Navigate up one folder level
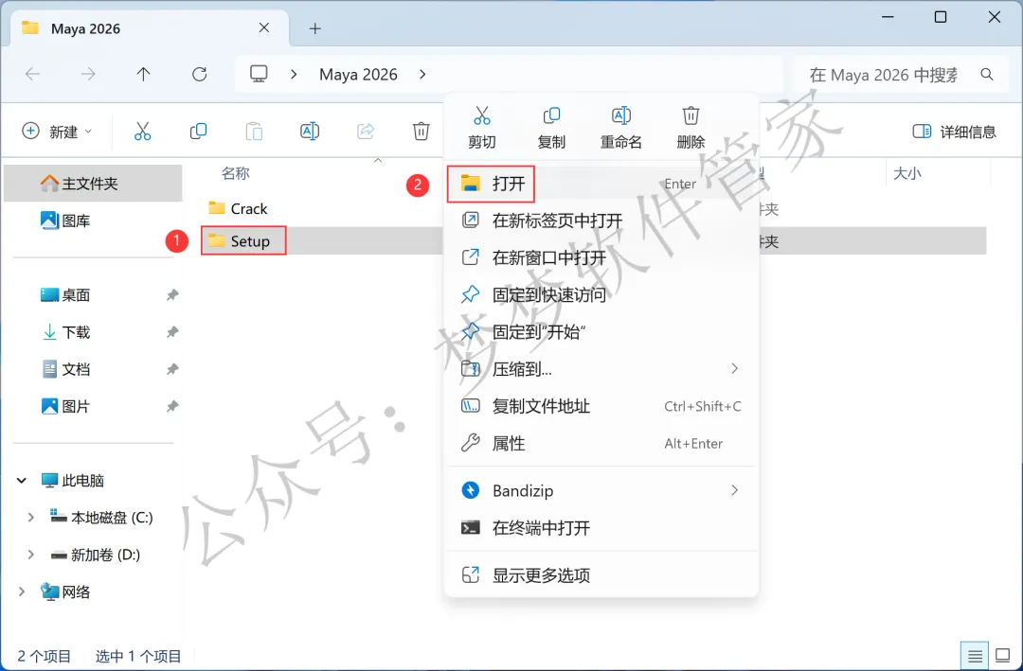This screenshot has width=1023, height=671. 143,75
